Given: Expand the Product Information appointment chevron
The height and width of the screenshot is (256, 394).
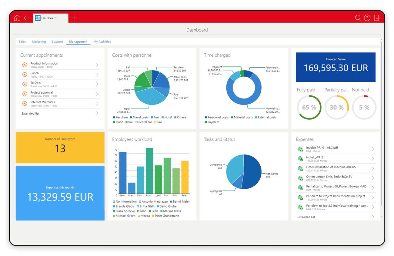Looking at the screenshot, I should [x=97, y=65].
